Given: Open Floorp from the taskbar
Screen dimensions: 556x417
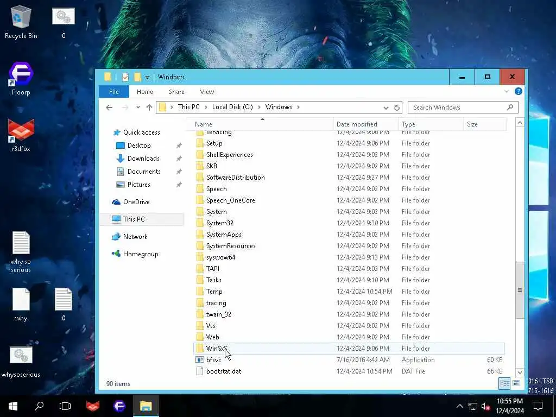Looking at the screenshot, I should click(119, 406).
